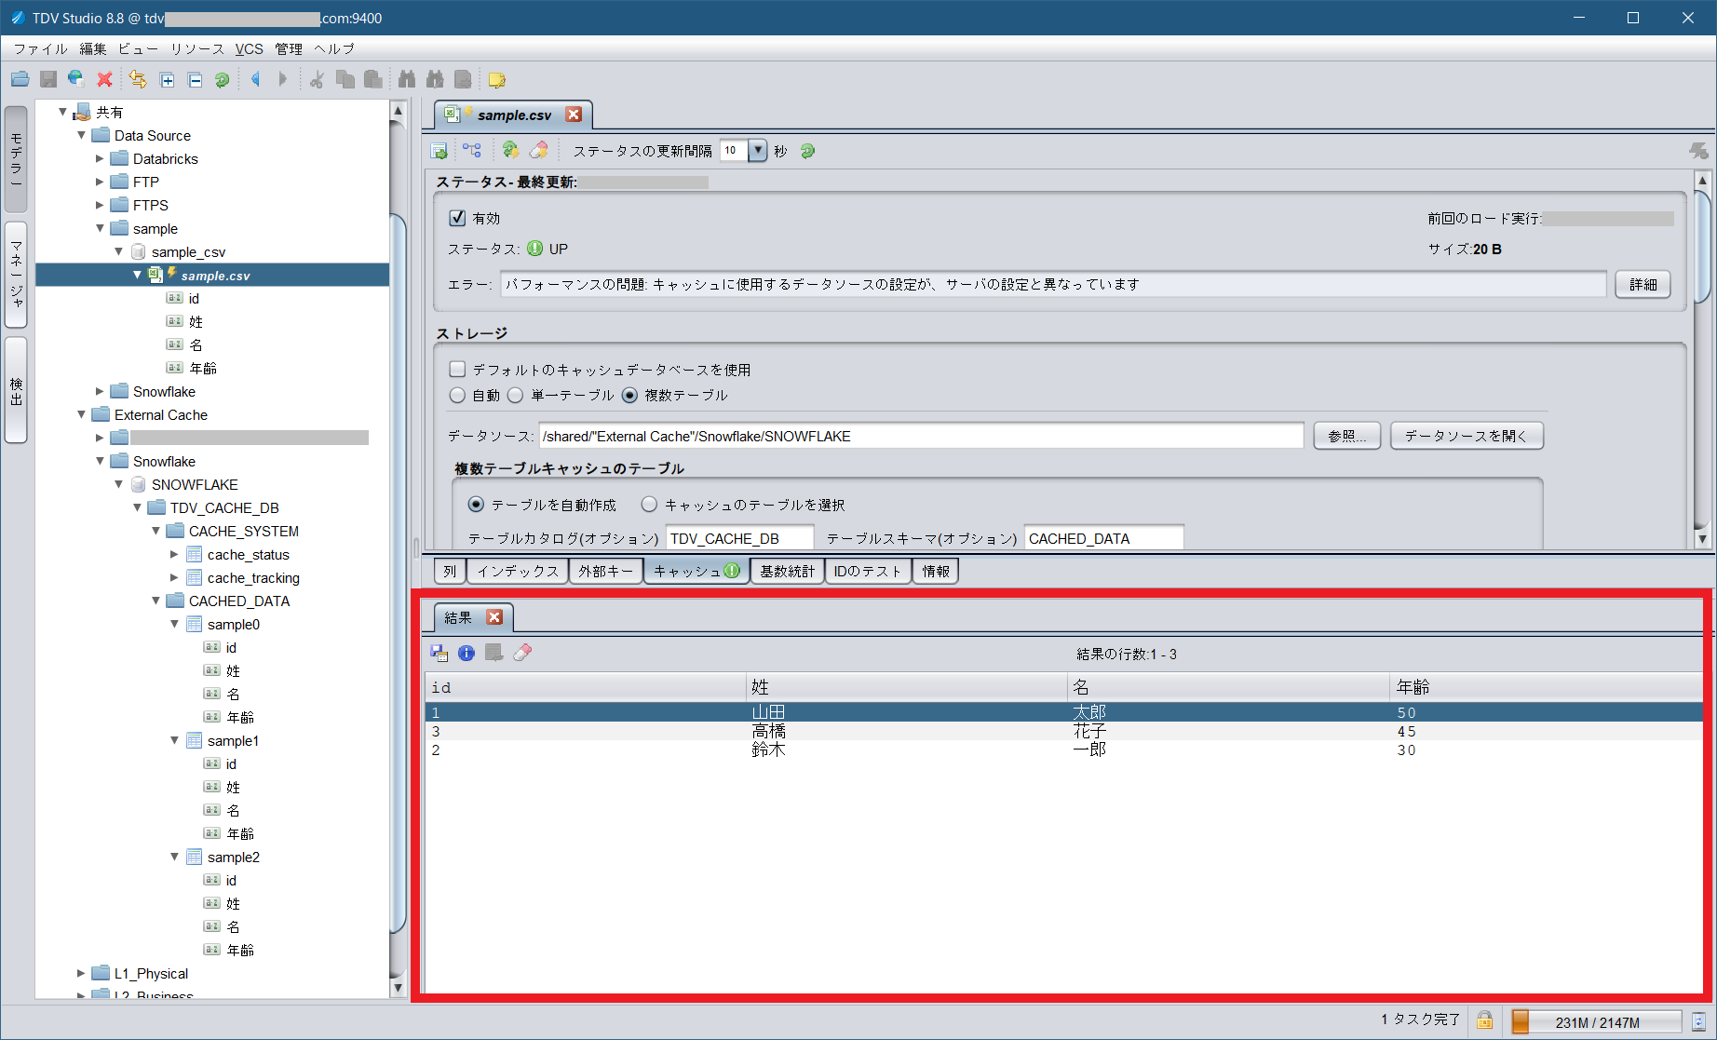Enable デフォルトのキャッシュデータベースを使用 checkbox
Screen dimensions: 1717x1040
[457, 370]
